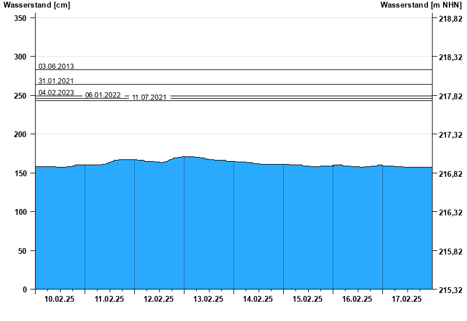Click the 215,82 right axis value

click(x=450, y=251)
